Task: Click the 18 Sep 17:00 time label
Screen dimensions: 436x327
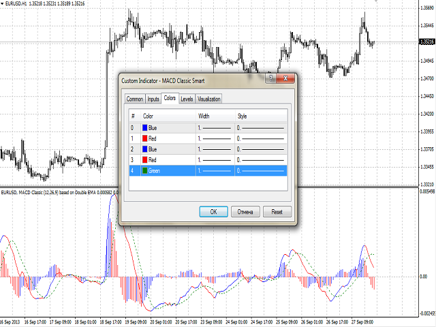Action: 110,322
